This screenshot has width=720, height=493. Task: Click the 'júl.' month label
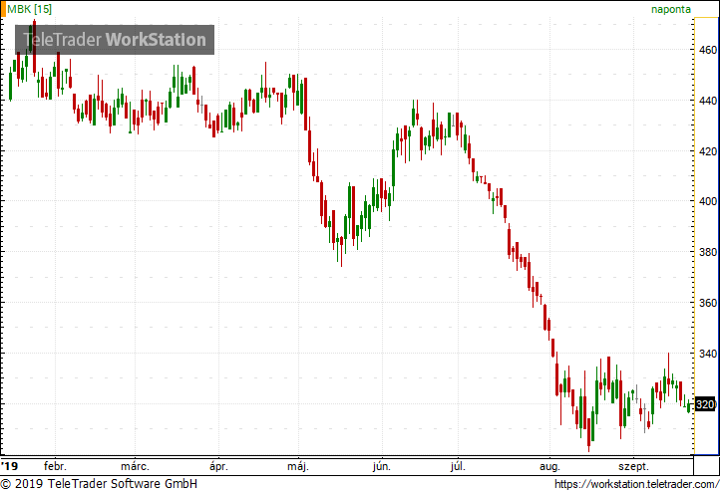click(458, 467)
